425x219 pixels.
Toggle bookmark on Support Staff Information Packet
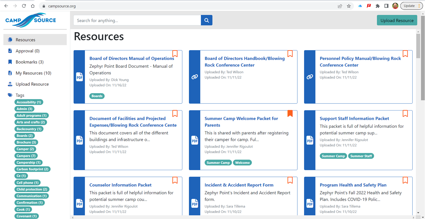pos(405,113)
